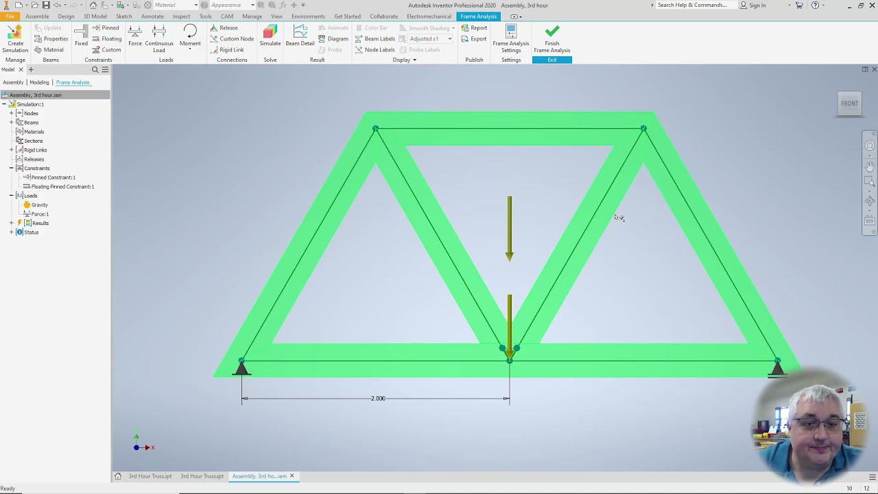Expand the Nodes tree item
Image resolution: width=878 pixels, height=494 pixels.
tap(12, 113)
